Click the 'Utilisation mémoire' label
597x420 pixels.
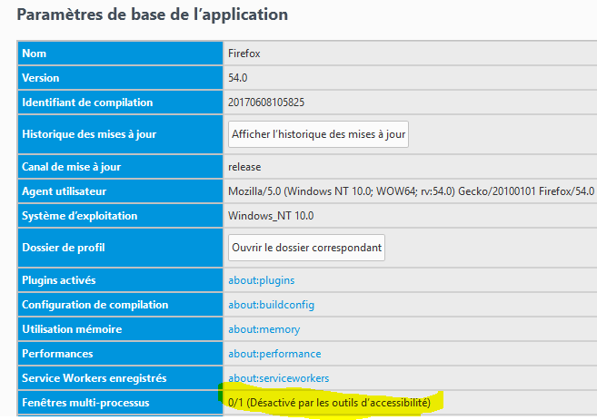tap(72, 329)
